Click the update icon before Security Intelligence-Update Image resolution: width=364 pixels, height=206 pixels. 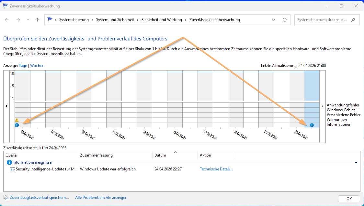coord(13,169)
